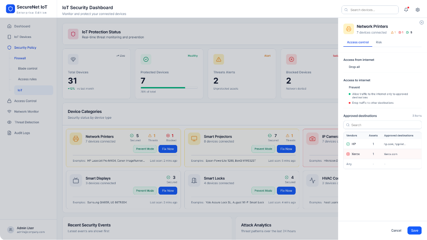Switch to the Access control tab
427x240 pixels.
click(x=357, y=42)
